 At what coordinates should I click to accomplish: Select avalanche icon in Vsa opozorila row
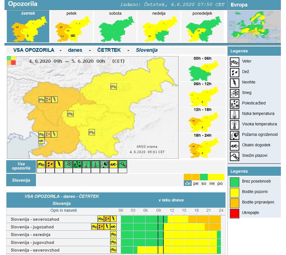tap(123, 164)
